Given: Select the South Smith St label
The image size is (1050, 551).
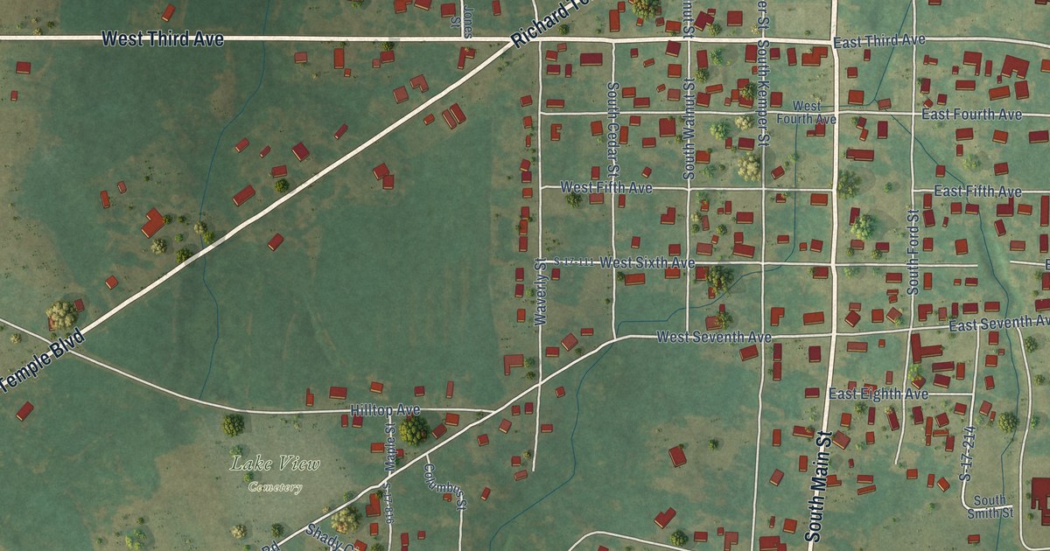Looking at the screenshot, I should [x=992, y=506].
